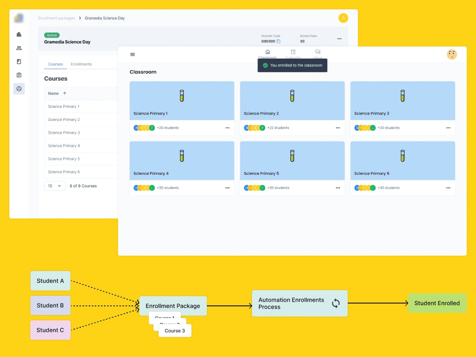
Task: Click the 6 of 6 Courses text
Action: (x=83, y=186)
